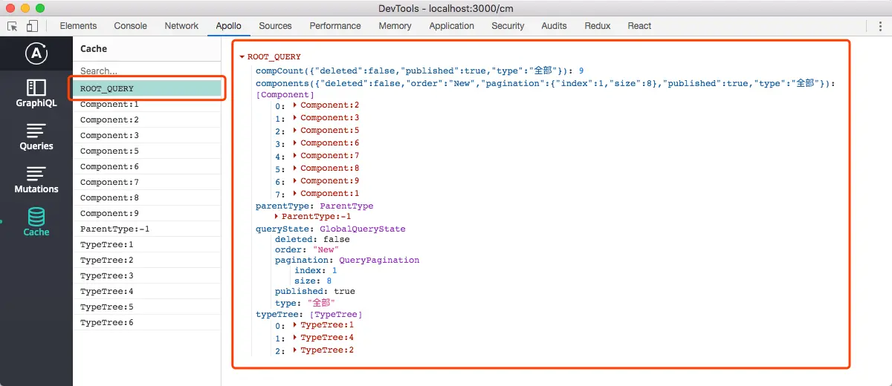892x386 pixels.
Task: Expand ParentType:-1 under parentType
Action: 277,216
